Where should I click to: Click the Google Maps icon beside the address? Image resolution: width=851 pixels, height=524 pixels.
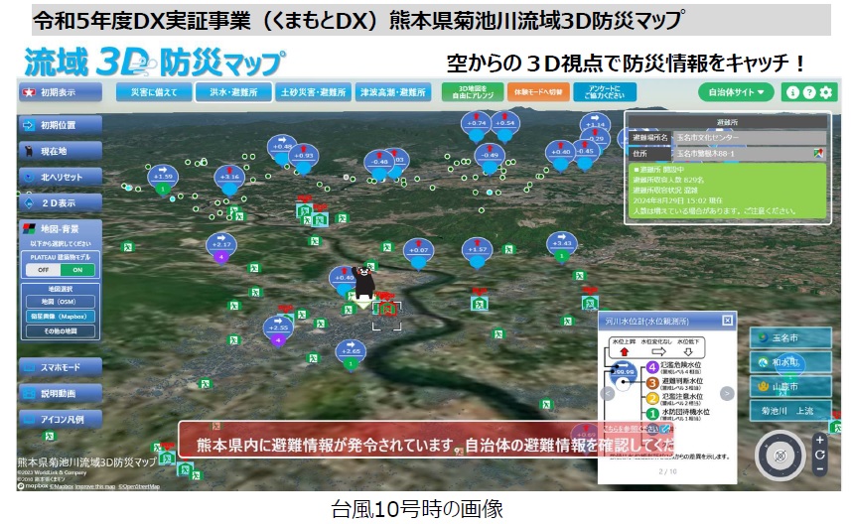(819, 153)
